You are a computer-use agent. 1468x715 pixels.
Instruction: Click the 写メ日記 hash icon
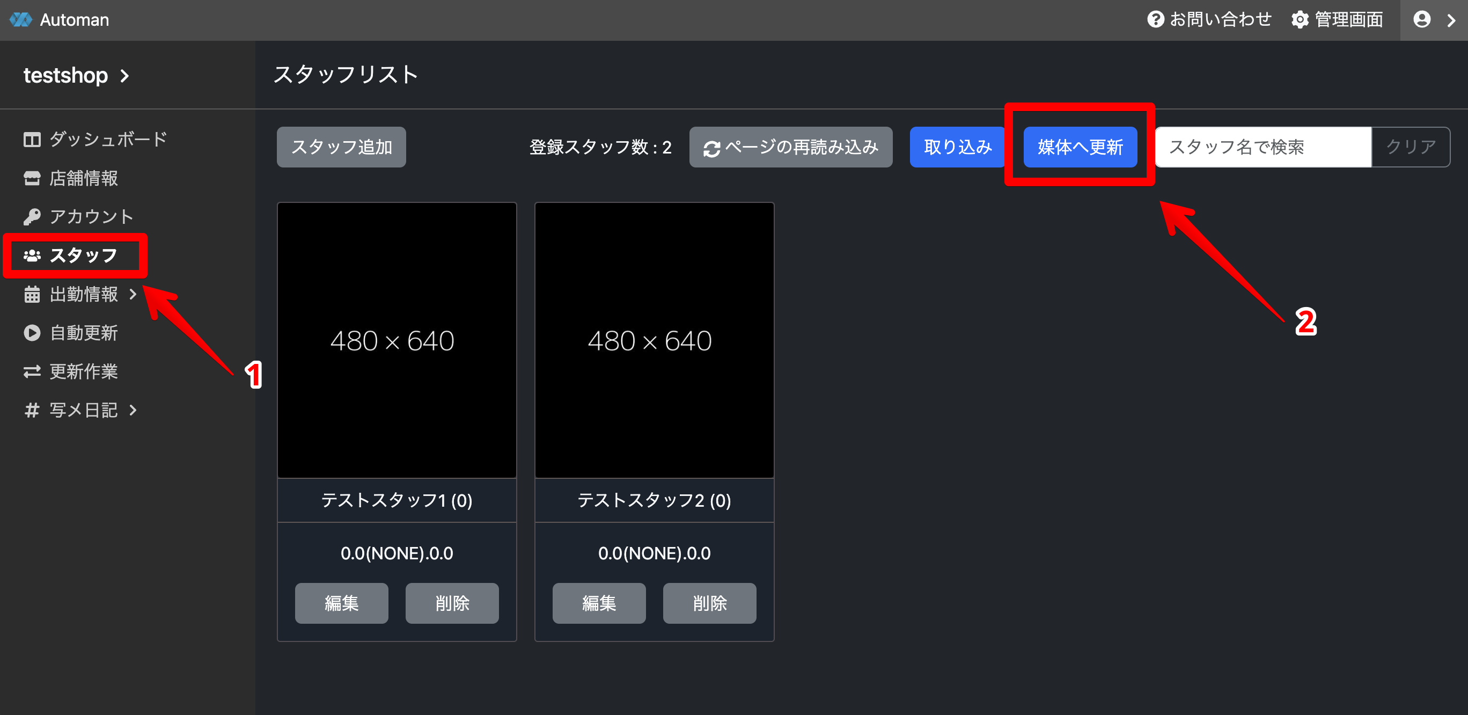coord(32,411)
